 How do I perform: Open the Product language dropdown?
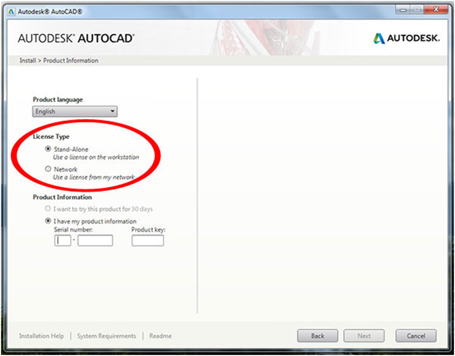(x=75, y=111)
